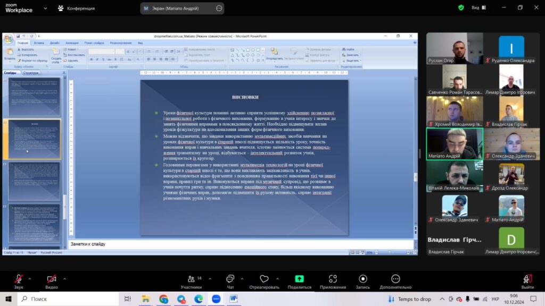This screenshot has height=306, width=545.
Task: Switch to the Конференция tab
Action: pyautogui.click(x=76, y=8)
